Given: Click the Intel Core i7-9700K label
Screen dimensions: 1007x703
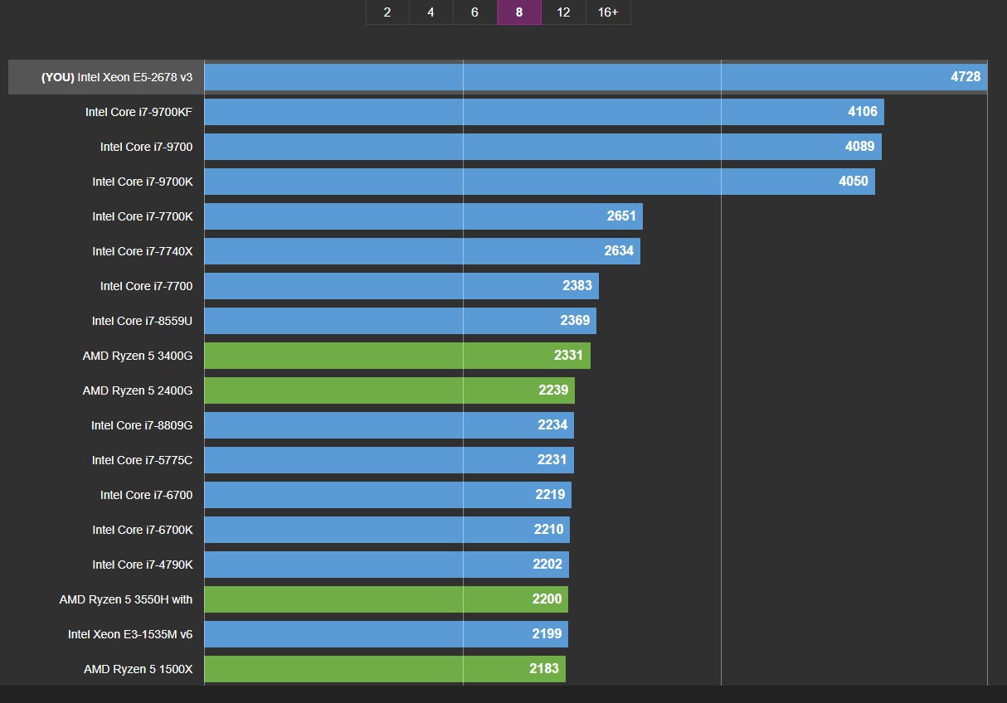Looking at the screenshot, I should tap(143, 182).
